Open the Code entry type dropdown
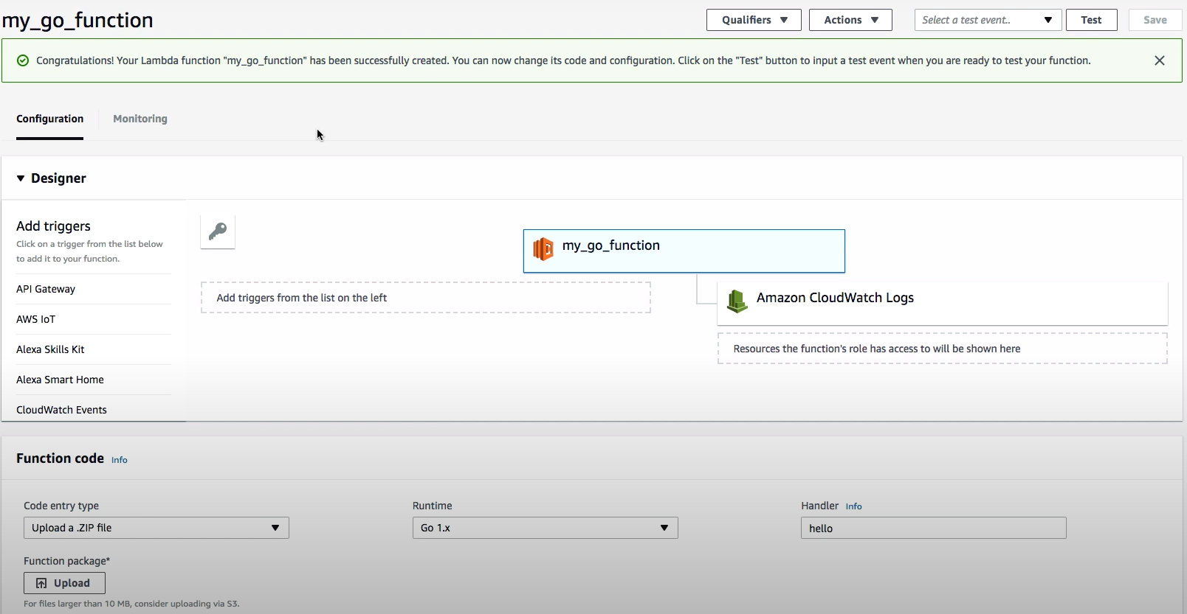 156,528
